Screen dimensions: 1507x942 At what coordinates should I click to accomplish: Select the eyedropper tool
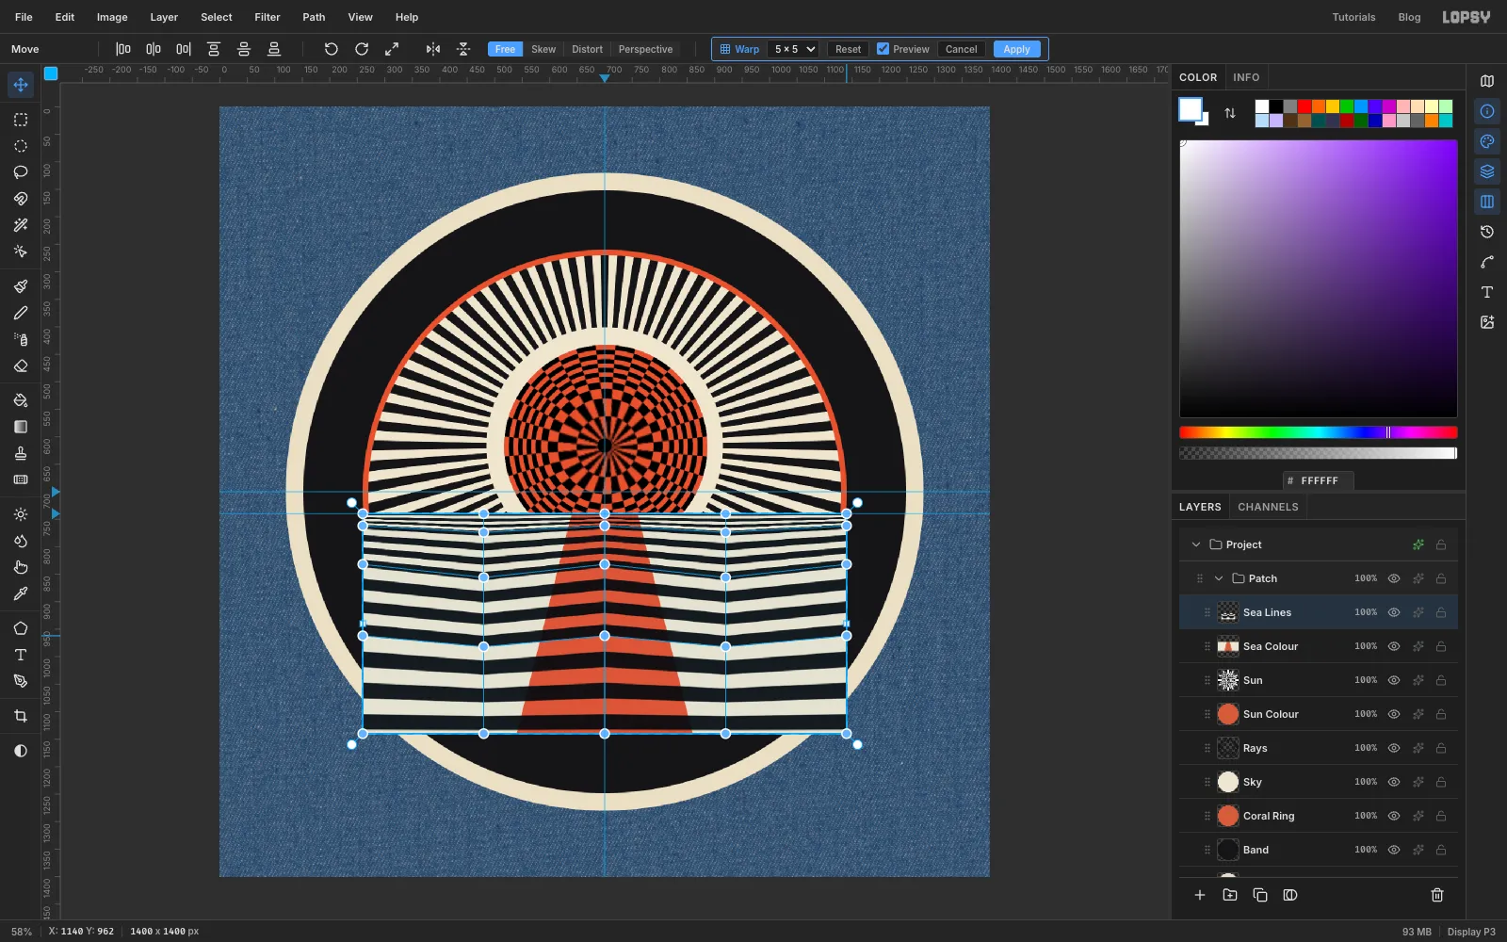coord(21,593)
